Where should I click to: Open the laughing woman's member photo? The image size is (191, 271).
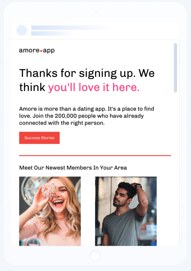[50, 211]
